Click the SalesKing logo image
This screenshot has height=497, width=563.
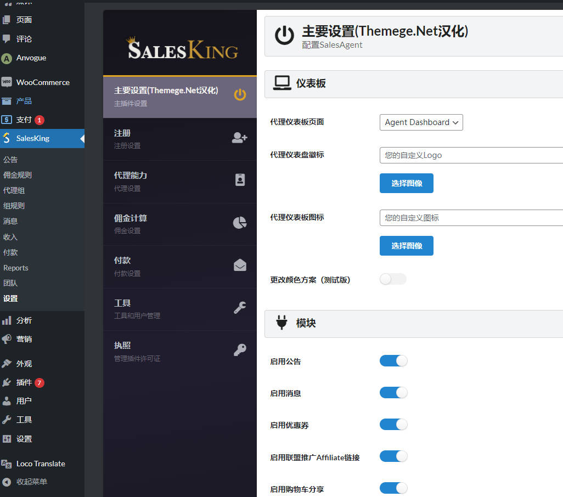pos(183,48)
